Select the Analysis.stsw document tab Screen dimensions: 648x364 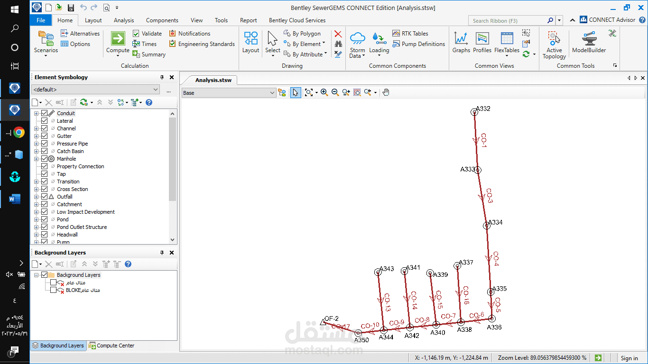(213, 80)
